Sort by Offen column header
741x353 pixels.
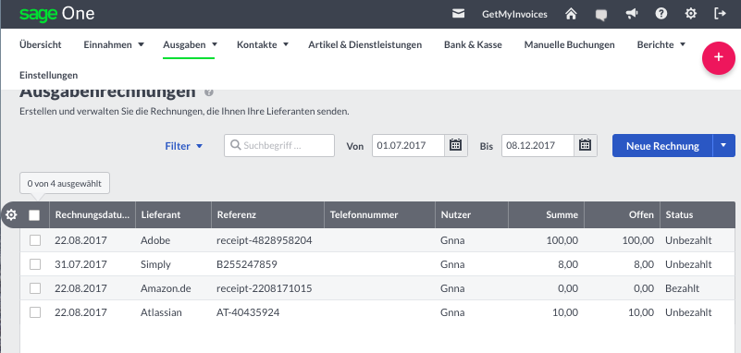622,214
